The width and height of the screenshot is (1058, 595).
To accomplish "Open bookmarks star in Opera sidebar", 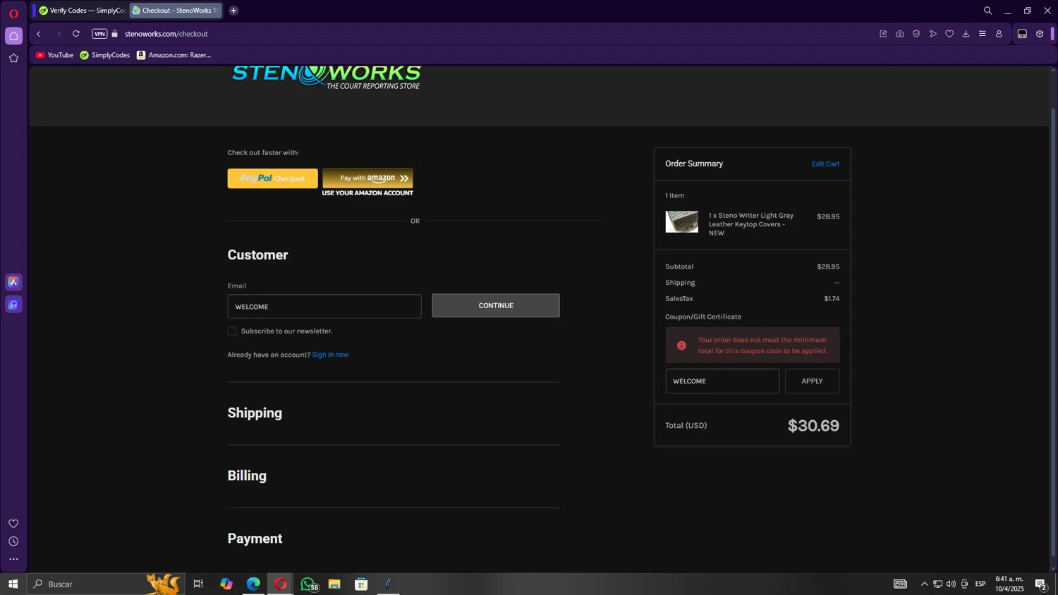I will [x=13, y=59].
